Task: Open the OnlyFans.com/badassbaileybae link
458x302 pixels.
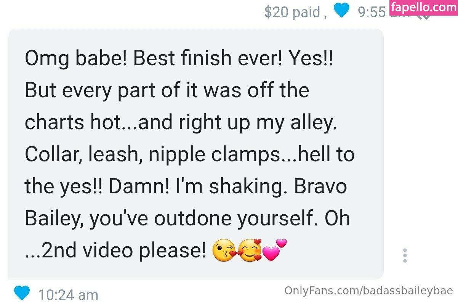Action: pyautogui.click(x=368, y=291)
